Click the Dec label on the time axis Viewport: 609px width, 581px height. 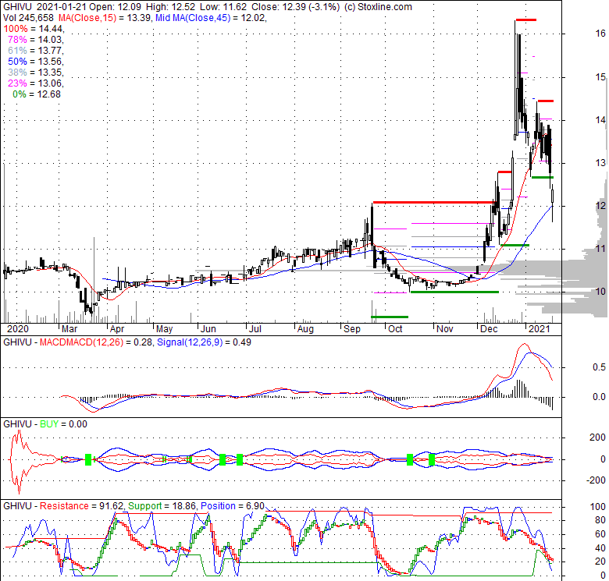(x=489, y=329)
